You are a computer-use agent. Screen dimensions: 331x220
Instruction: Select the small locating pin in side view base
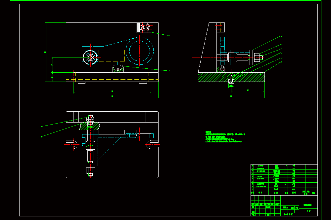(x=231, y=81)
